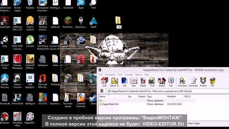This screenshot has width=229, height=129.
Task: Select the faeles folder on desktop
Action: pyautogui.click(x=55, y=61)
